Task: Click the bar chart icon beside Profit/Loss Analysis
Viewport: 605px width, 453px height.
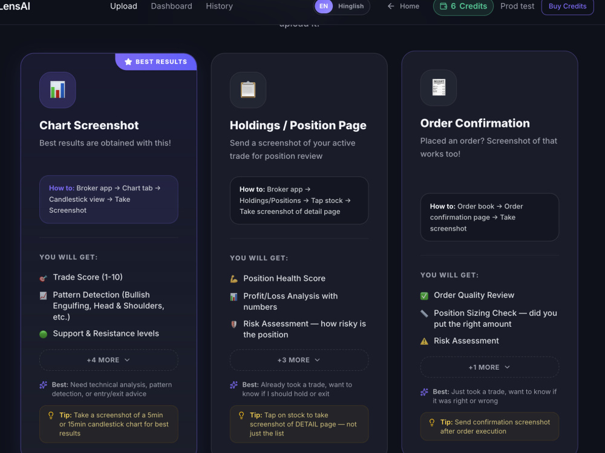Action: click(x=234, y=297)
